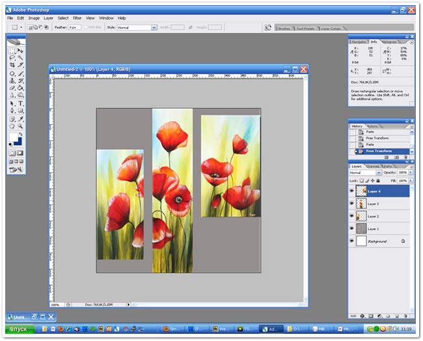This screenshot has height=341, width=423.
Task: Switch to the Channels tab
Action: (x=374, y=166)
